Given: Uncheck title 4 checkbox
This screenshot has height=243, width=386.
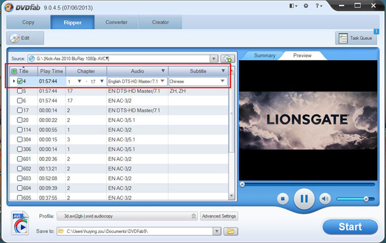Looking at the screenshot, I should click(20, 81).
